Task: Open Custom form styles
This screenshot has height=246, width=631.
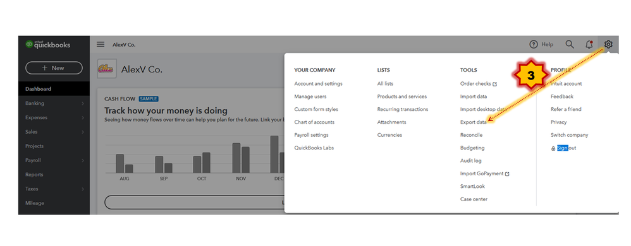Action: [x=316, y=109]
